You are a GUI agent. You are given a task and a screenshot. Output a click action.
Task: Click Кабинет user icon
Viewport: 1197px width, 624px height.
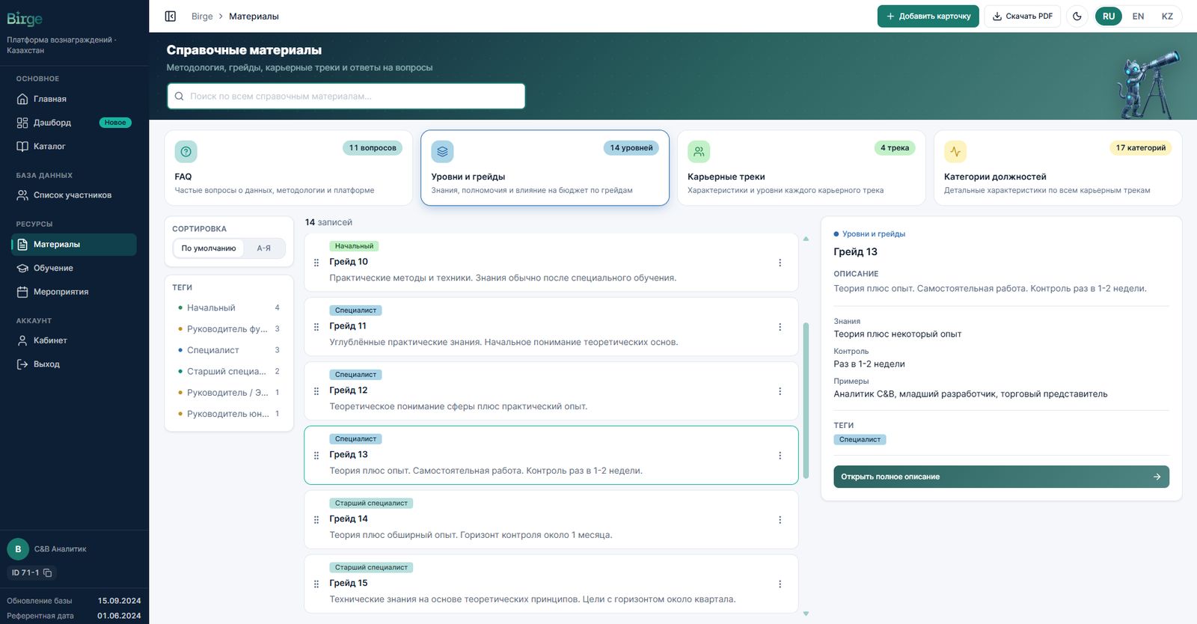point(22,340)
